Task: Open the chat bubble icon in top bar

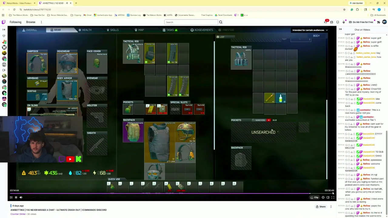Action: pos(338,22)
